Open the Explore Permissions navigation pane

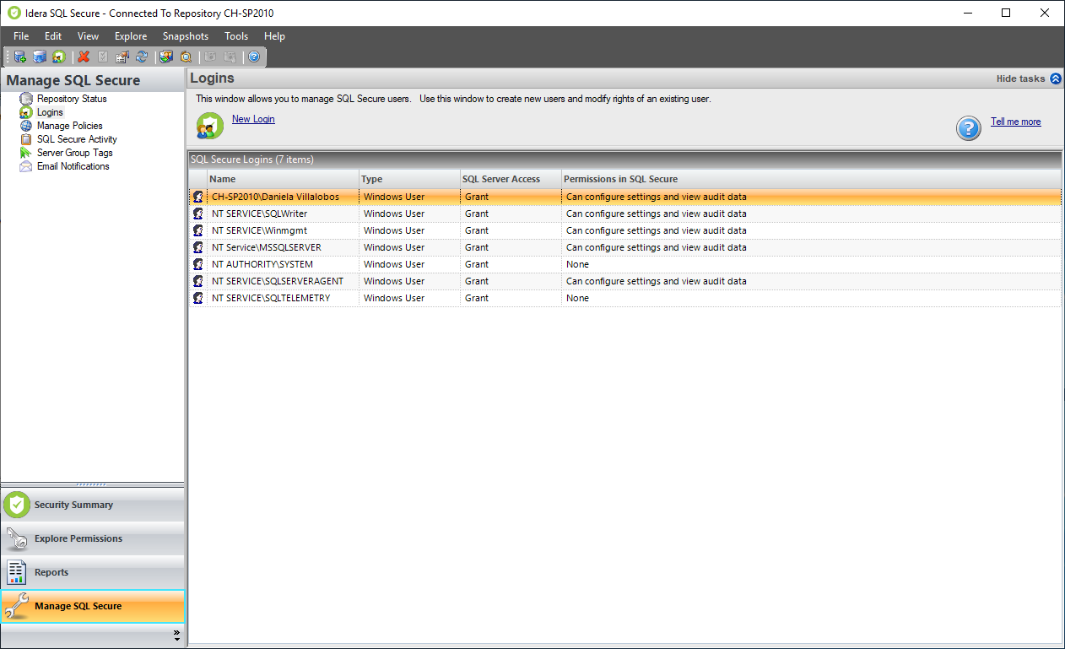(93, 538)
